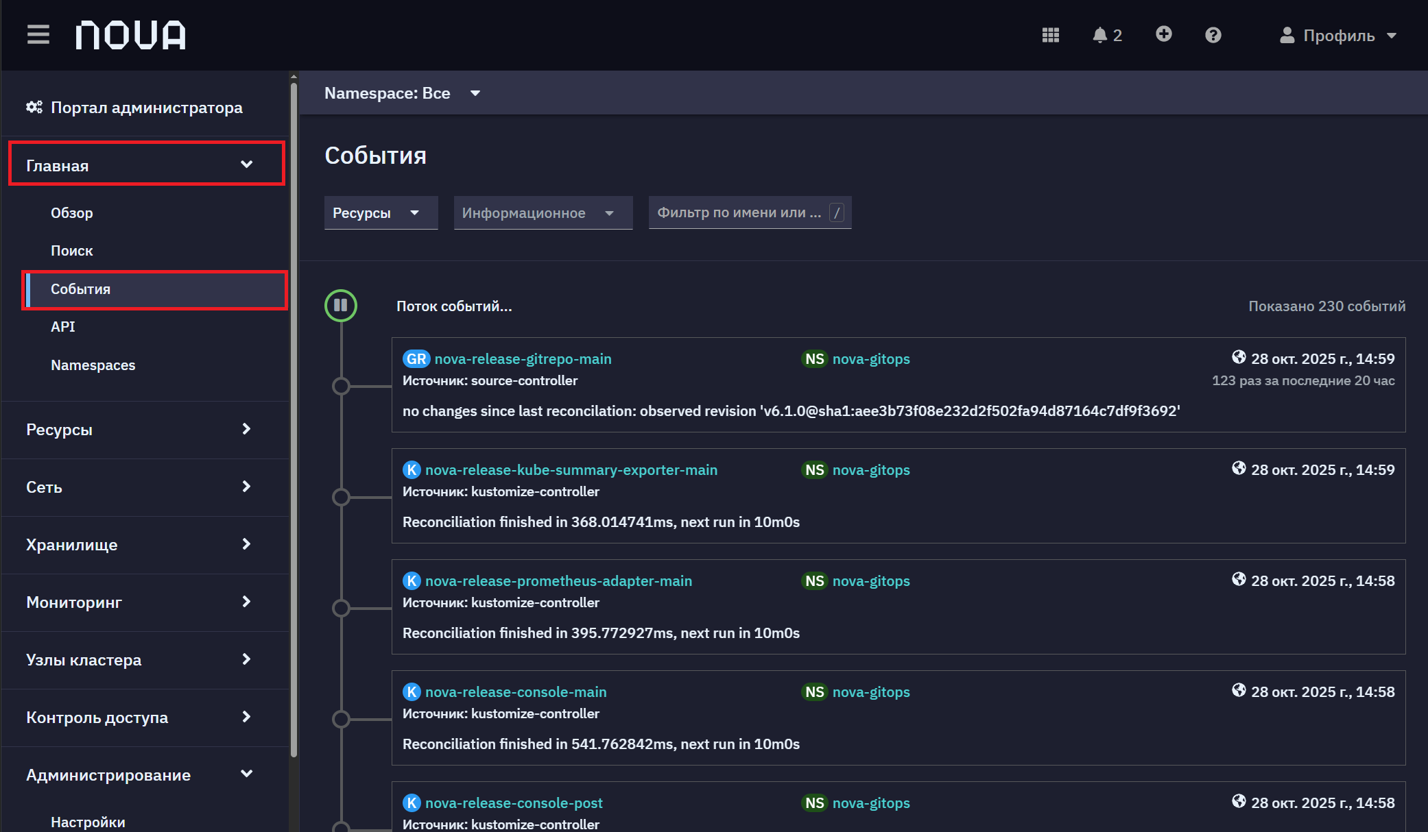
Task: Click '123 раз за последние 20 час' text
Action: 1303,381
